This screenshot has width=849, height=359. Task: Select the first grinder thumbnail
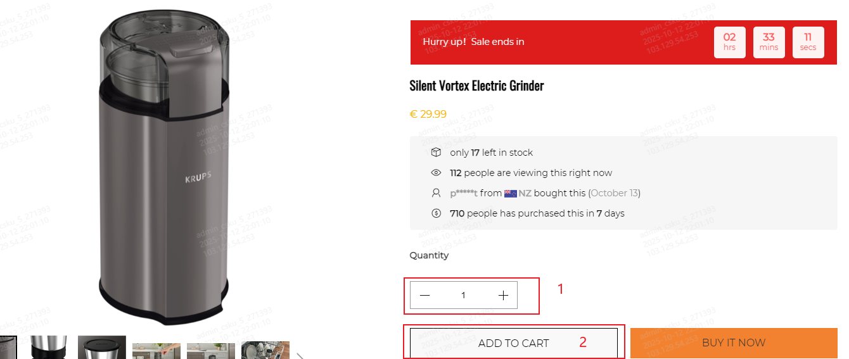pyautogui.click(x=8, y=348)
